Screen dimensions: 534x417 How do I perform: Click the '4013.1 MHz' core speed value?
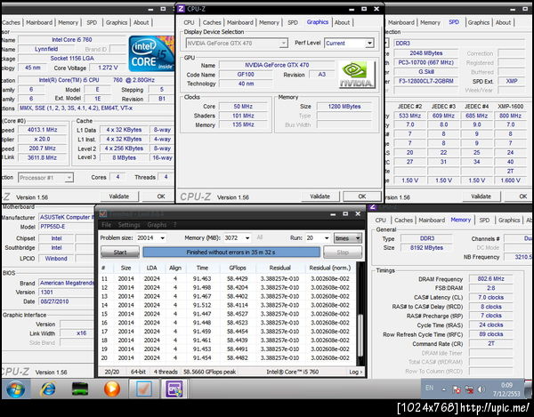point(42,130)
